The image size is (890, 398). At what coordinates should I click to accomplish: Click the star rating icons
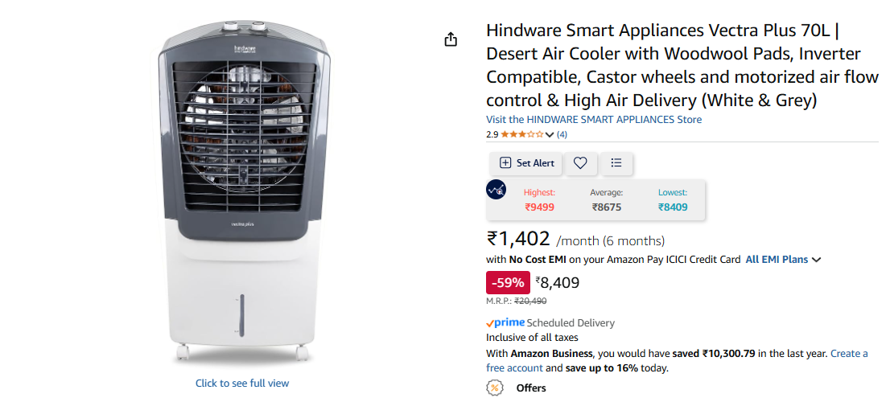click(x=521, y=134)
